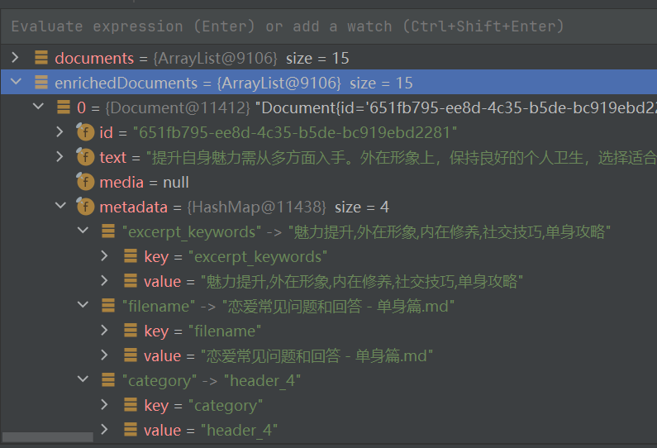Click the object icon beside 0 = Document@11412
The height and width of the screenshot is (448, 657).
point(64,107)
